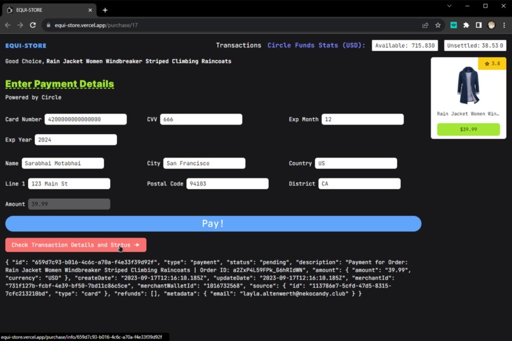
Task: Go back to the previous browser page
Action: [8, 25]
